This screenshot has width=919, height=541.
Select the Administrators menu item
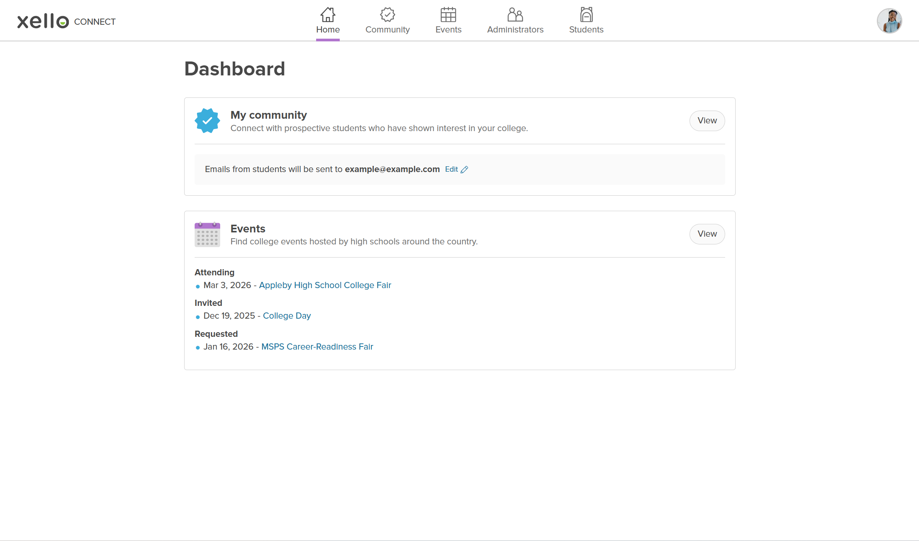(515, 29)
